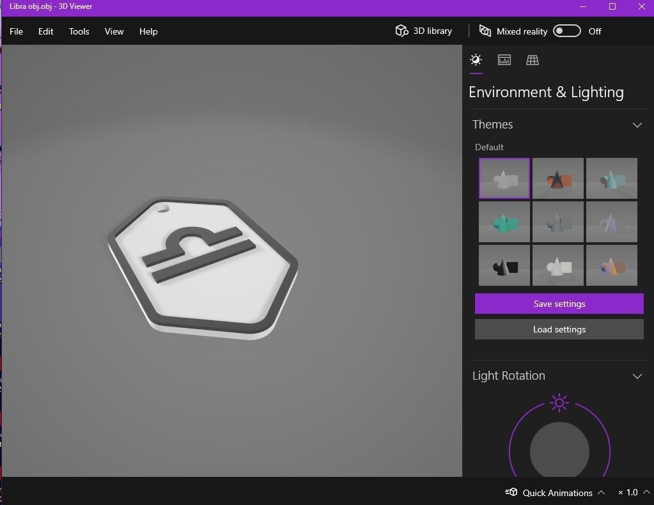Viewport: 654px width, 505px height.
Task: Open the Environment & Lighting tab icon
Action: [x=476, y=60]
